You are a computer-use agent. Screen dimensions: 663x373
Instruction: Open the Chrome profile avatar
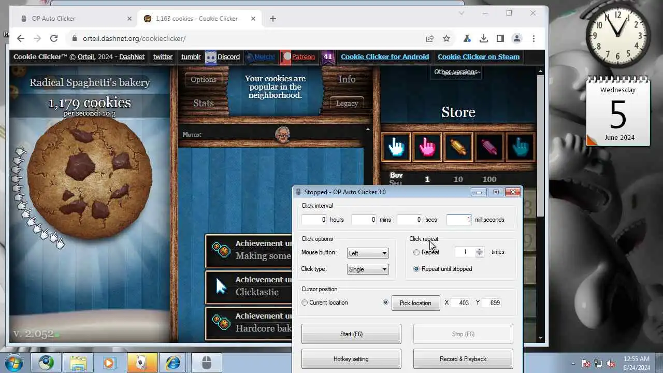[x=516, y=38]
